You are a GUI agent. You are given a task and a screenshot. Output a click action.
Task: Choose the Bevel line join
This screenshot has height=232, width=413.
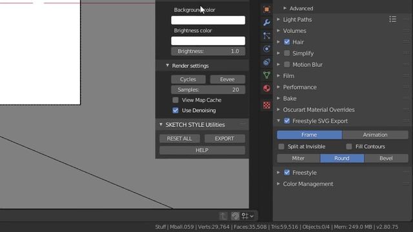[386, 159]
